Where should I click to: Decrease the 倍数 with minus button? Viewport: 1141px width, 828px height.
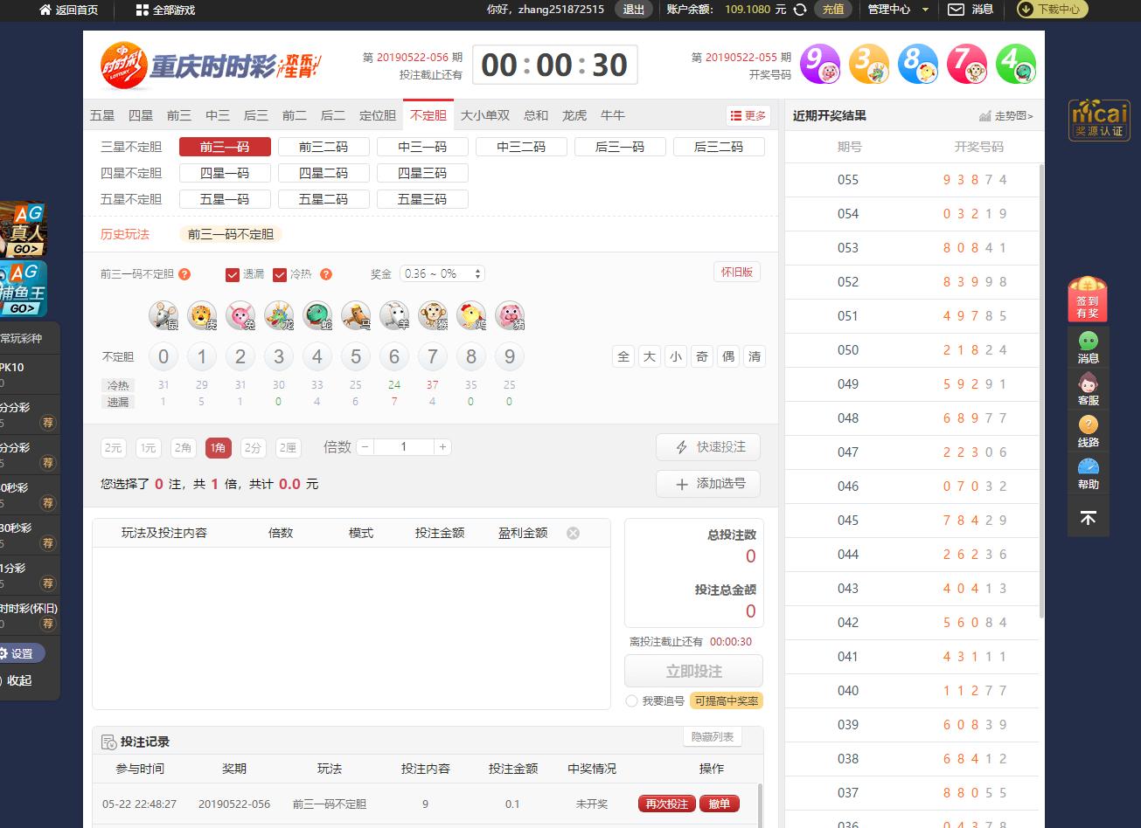click(365, 446)
